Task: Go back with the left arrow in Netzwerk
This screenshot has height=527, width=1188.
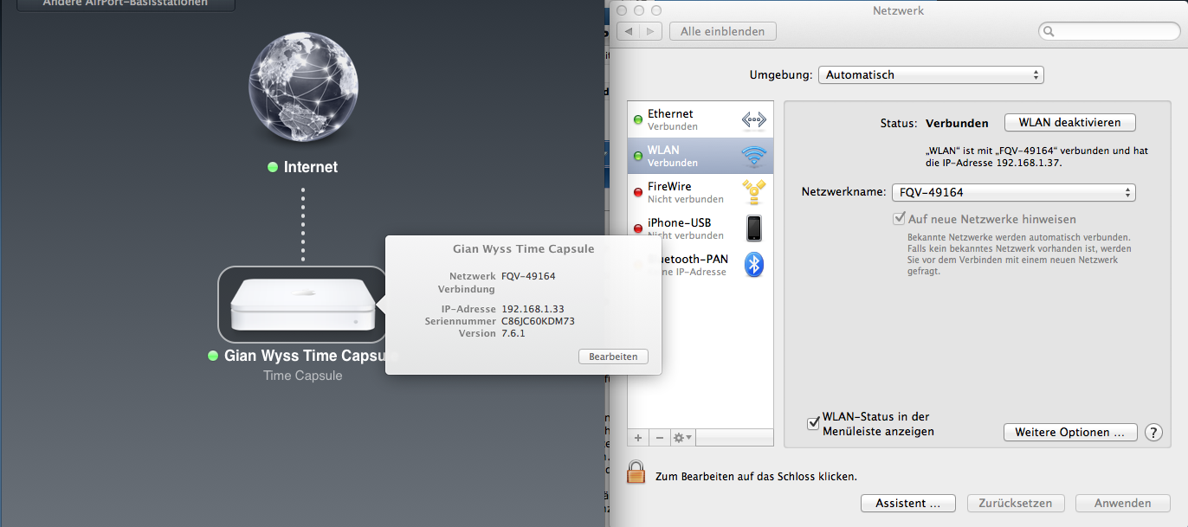Action: pyautogui.click(x=629, y=31)
